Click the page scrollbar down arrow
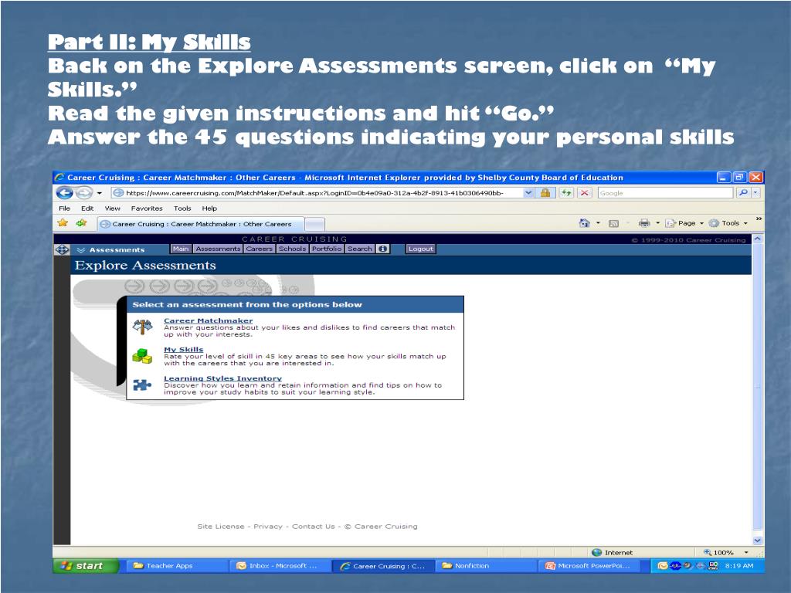Image resolution: width=791 pixels, height=593 pixels. pyautogui.click(x=758, y=540)
